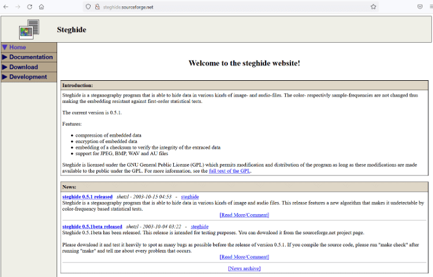
Task: Click the browser forward arrow
Action: point(18,7)
